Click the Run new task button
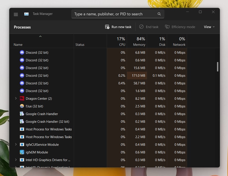Viewport: 228px width, 176px height. 118,27
